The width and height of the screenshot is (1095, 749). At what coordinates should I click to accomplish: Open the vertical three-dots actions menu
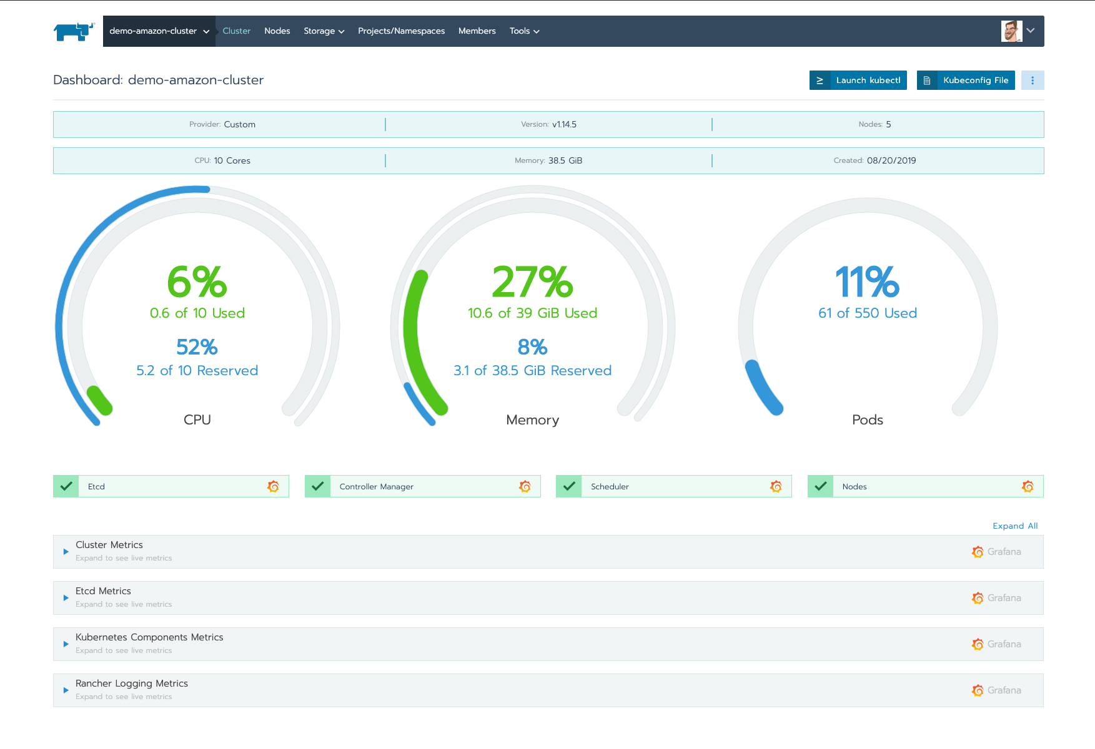1033,80
